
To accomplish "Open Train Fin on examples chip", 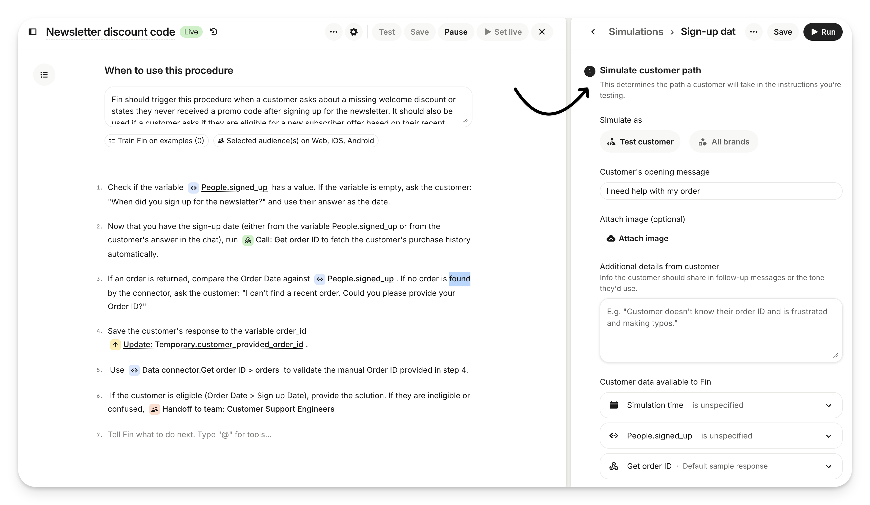I will click(x=157, y=140).
